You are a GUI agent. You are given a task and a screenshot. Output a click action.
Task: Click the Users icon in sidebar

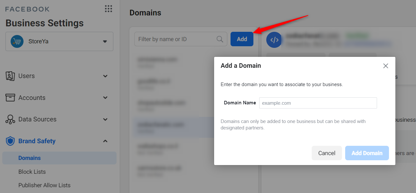point(10,76)
